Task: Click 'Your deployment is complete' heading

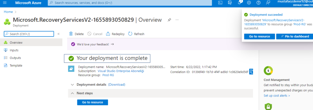Action: click(112, 58)
